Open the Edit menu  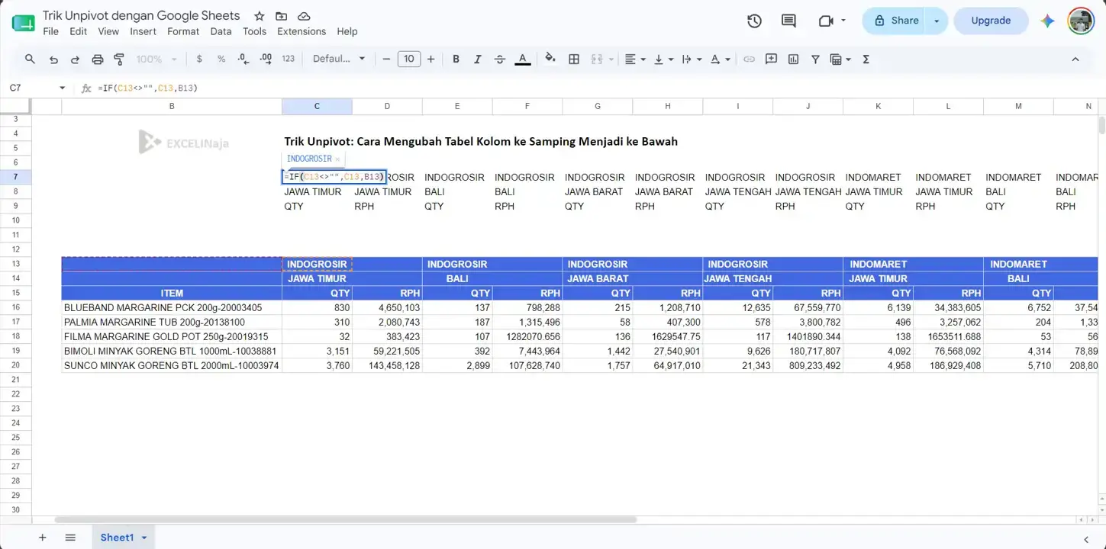78,31
